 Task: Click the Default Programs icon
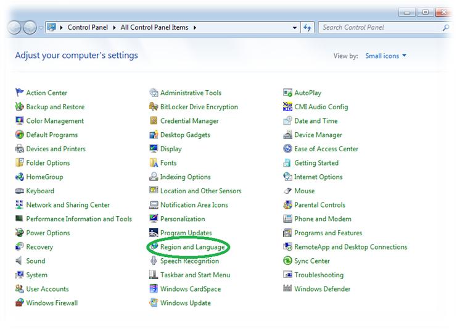point(19,135)
